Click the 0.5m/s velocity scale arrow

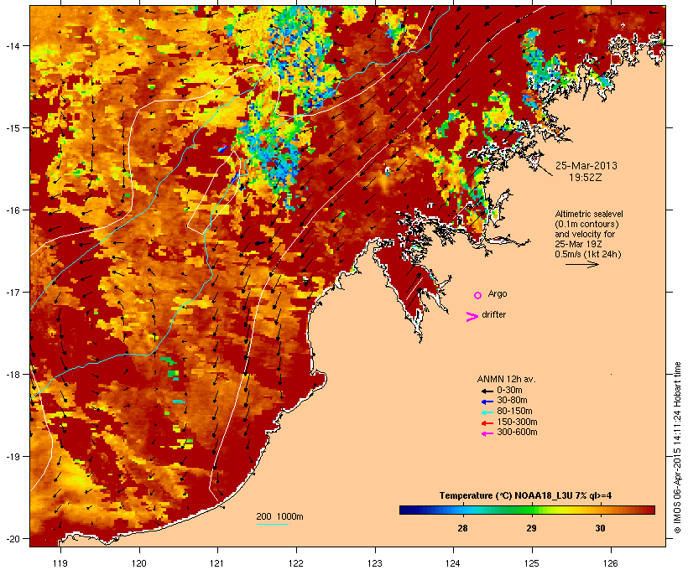pos(581,264)
